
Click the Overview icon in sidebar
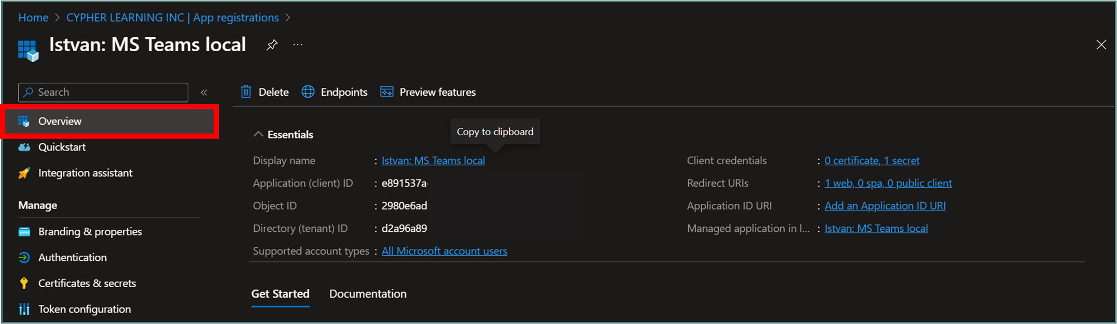(24, 121)
